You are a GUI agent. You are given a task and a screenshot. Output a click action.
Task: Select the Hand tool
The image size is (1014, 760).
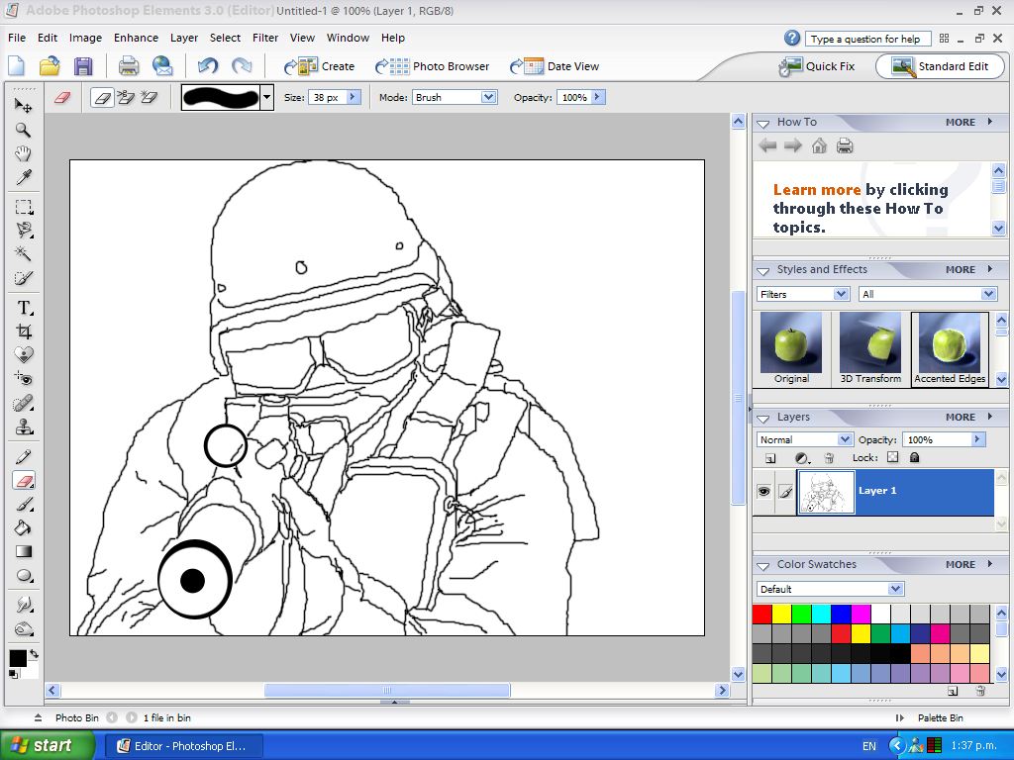[x=24, y=153]
